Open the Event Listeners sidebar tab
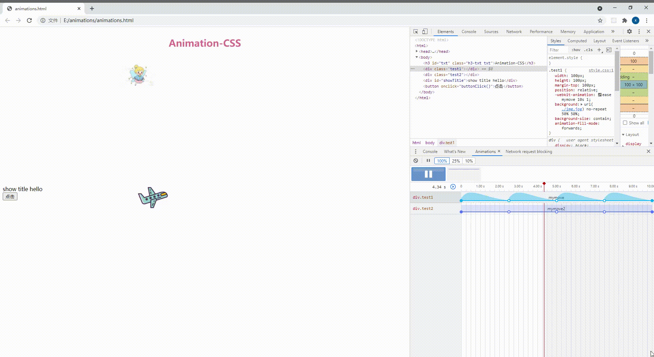The width and height of the screenshot is (654, 357). click(626, 41)
